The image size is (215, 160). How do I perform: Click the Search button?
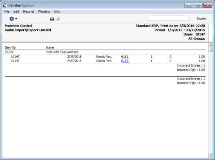(x=201, y=19)
